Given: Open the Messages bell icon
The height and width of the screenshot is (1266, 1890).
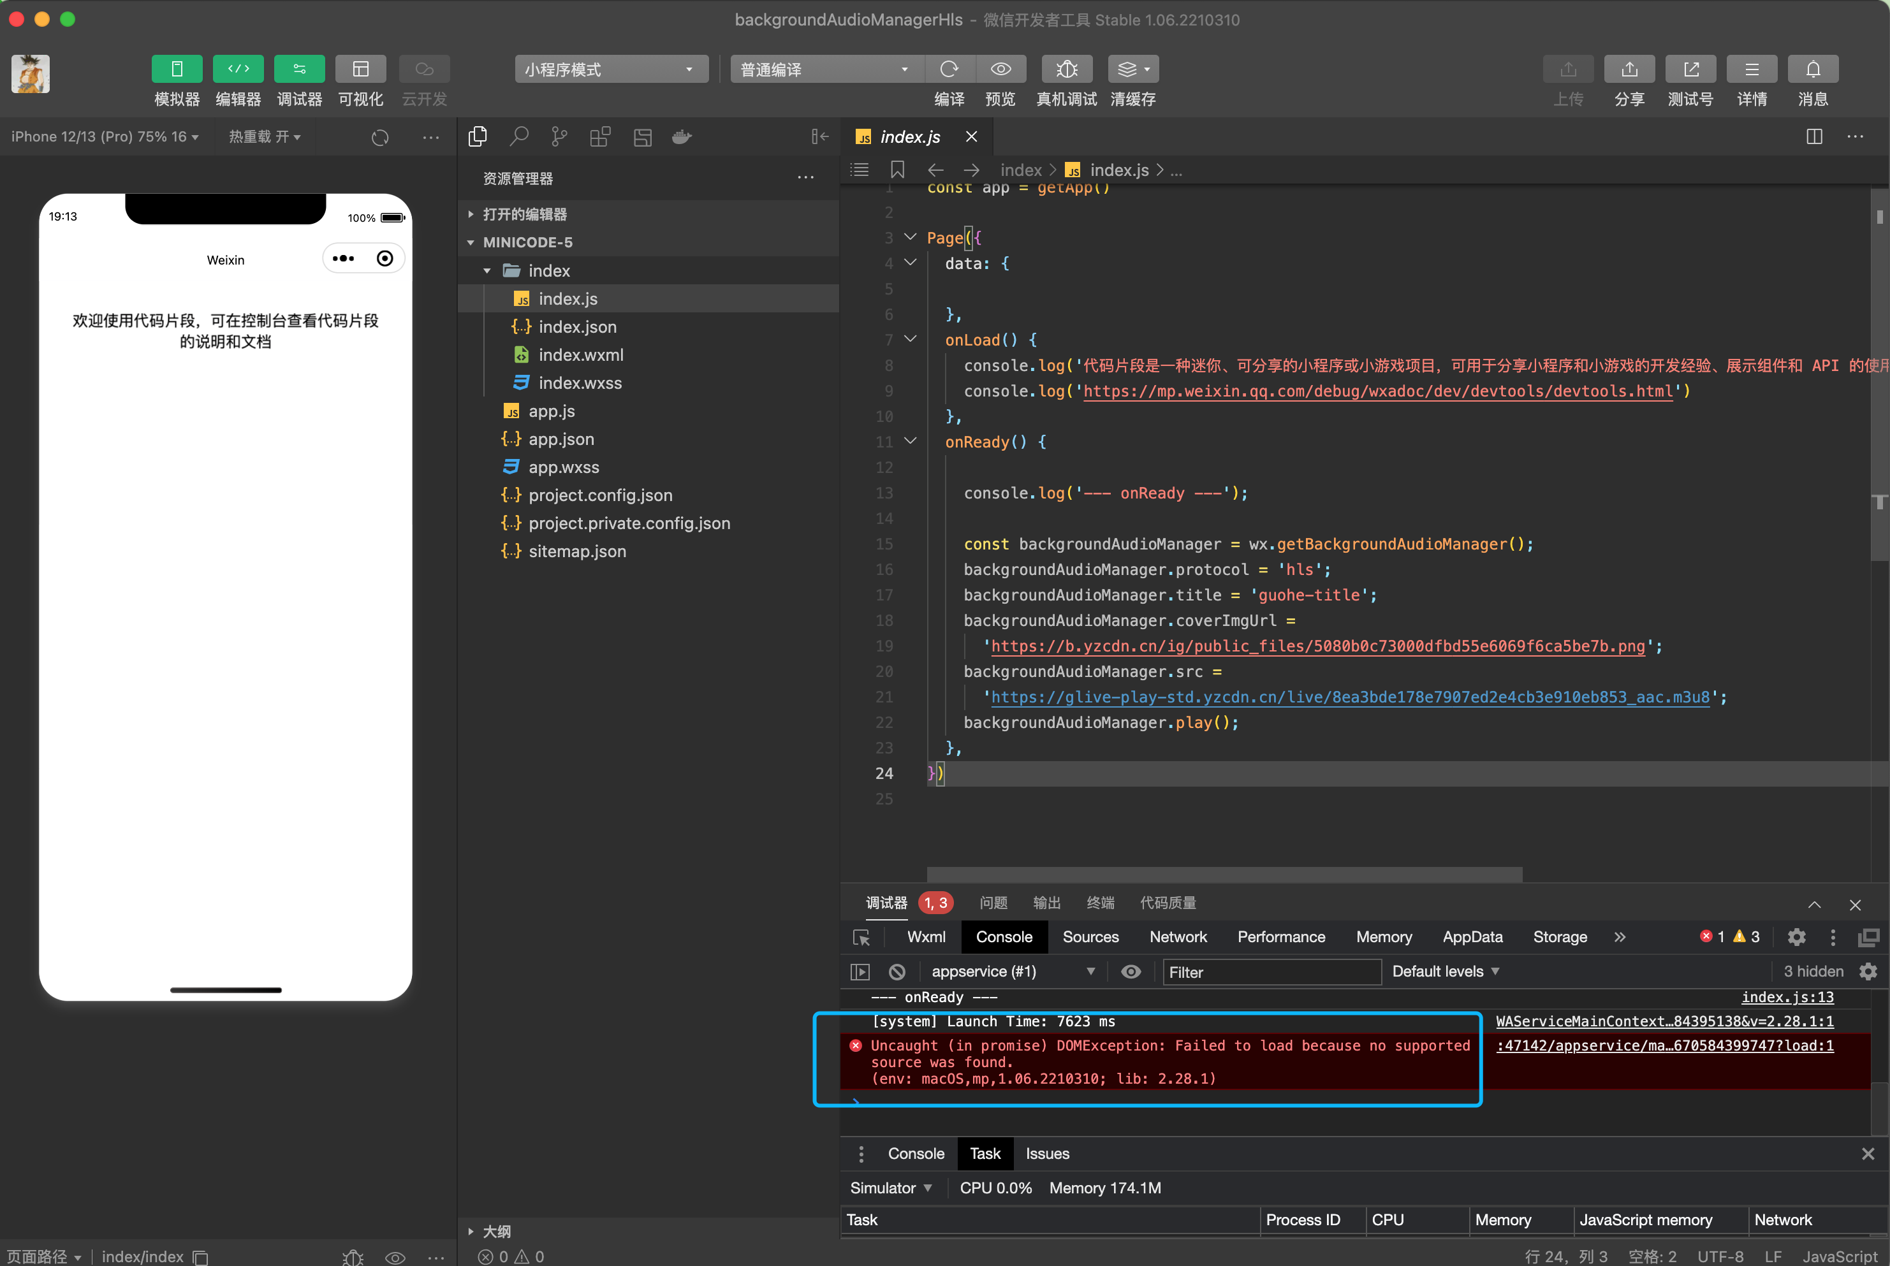Looking at the screenshot, I should click(1812, 69).
